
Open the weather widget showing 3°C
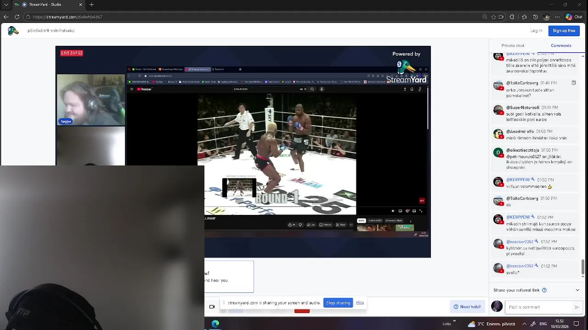pyautogui.click(x=492, y=324)
